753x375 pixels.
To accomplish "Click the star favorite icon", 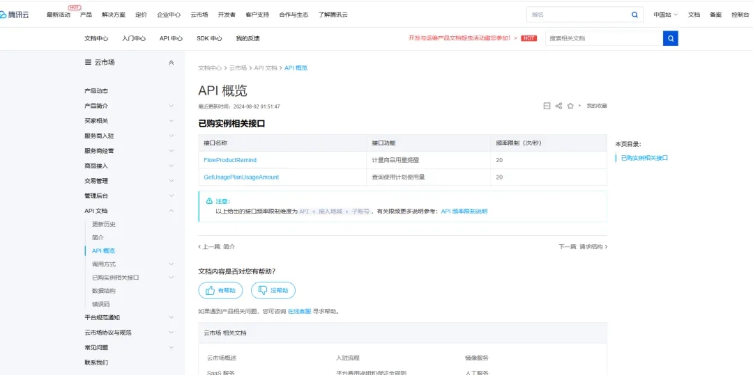I will coord(570,106).
